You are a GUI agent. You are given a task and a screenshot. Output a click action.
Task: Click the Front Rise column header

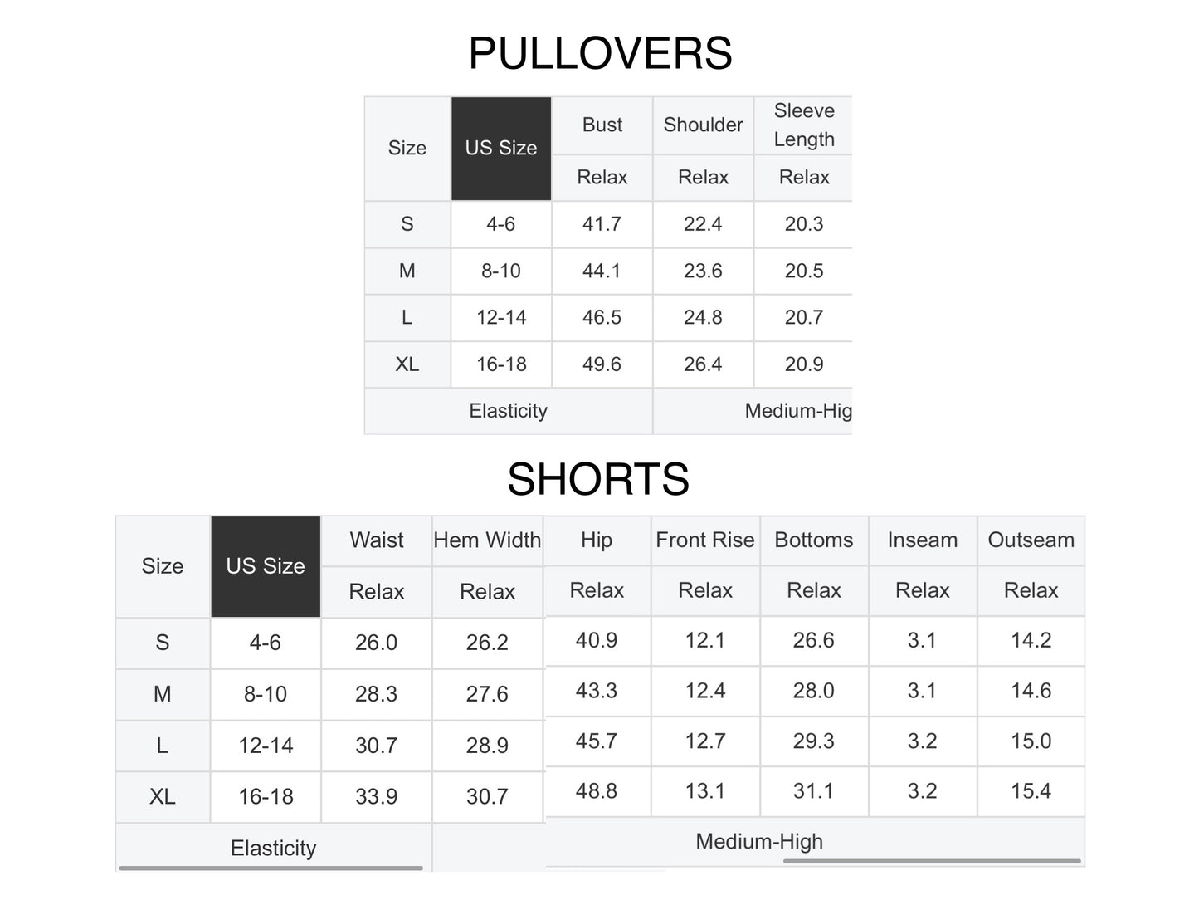705,540
